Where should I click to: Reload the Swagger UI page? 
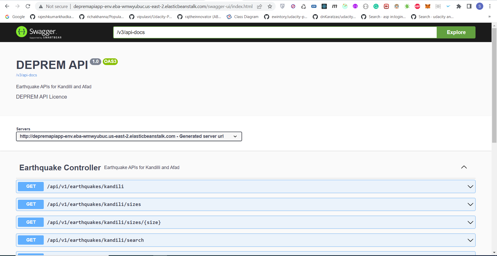28,6
